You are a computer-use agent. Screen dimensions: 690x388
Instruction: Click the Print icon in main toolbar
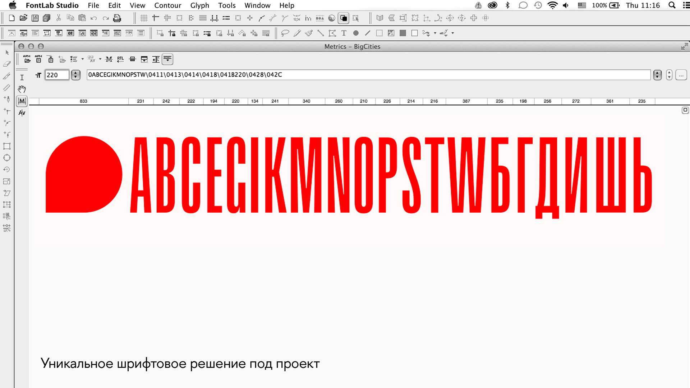point(117,18)
